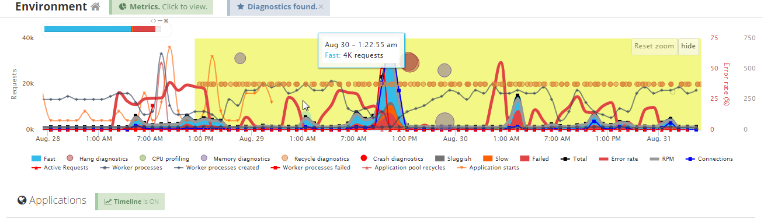The image size is (771, 219).
Task: Turn off the Timeline is ON toggle
Action: pos(130,202)
